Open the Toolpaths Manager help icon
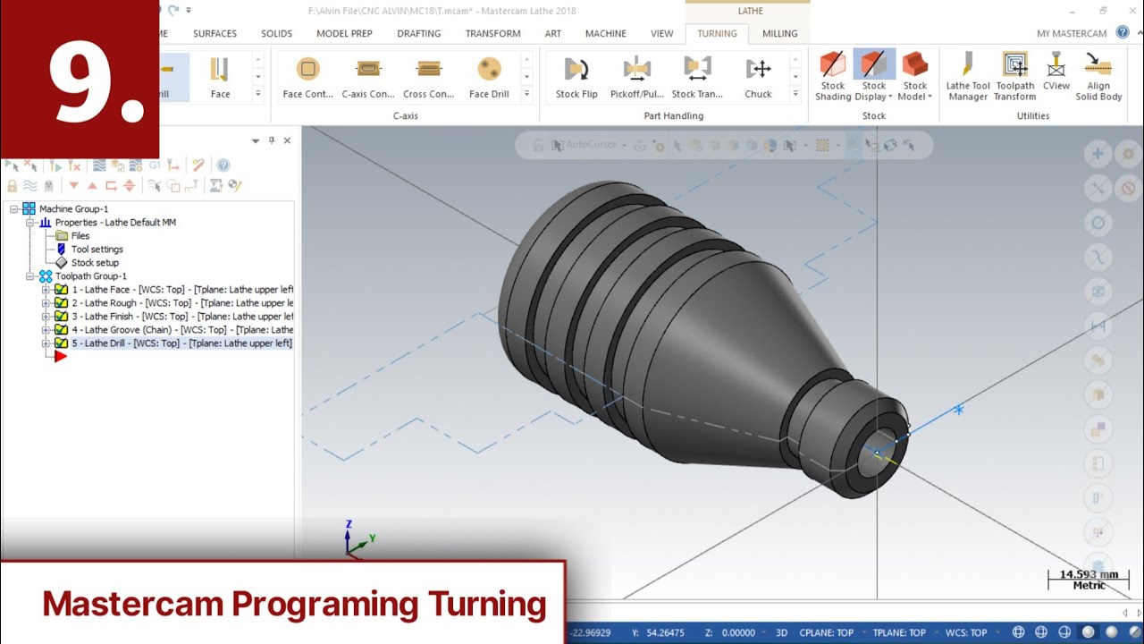The image size is (1144, 644). click(x=223, y=165)
